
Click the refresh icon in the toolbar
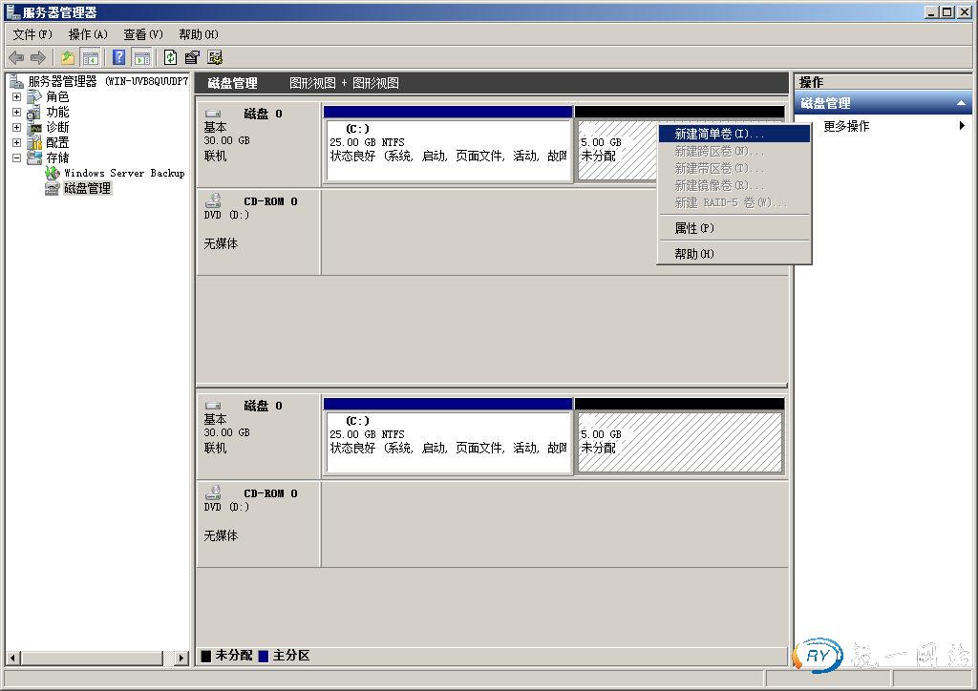[170, 57]
